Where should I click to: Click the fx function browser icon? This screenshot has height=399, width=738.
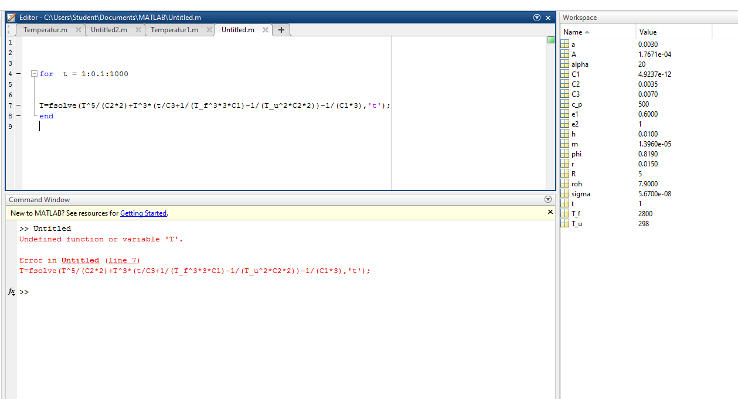tap(12, 291)
